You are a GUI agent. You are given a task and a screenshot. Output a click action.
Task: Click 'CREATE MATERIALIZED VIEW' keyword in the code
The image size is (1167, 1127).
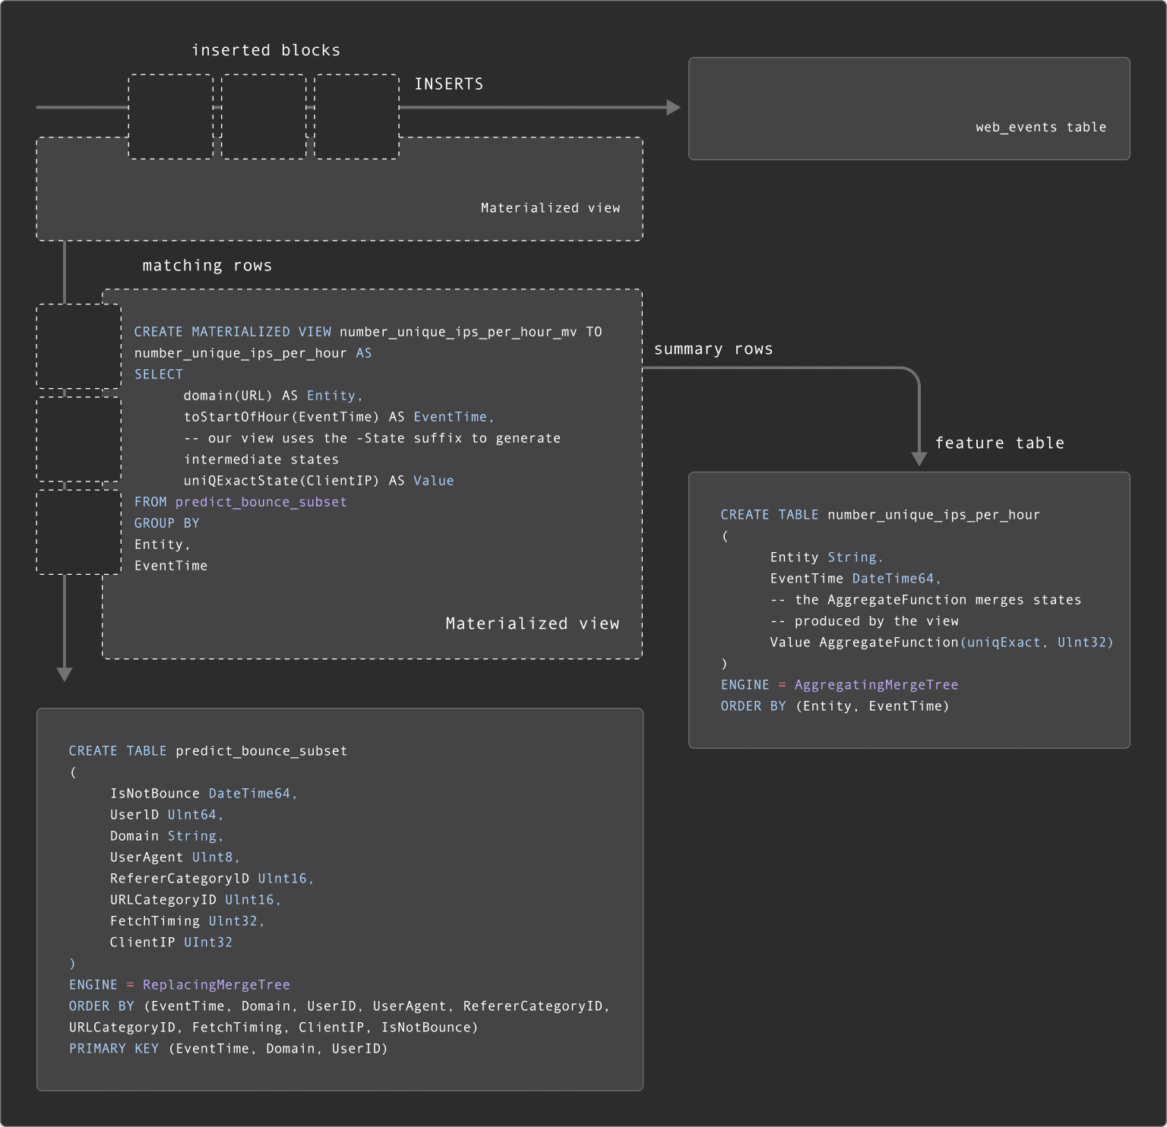tap(232, 332)
